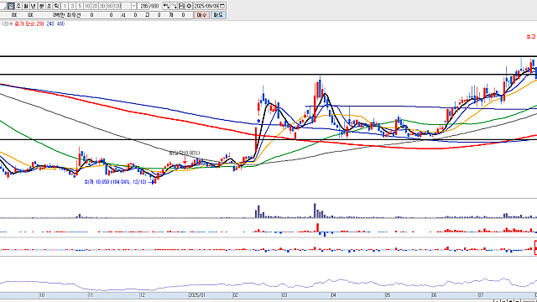Open chart settings gear icon
The width and height of the screenshot is (537, 302).
pyautogui.click(x=189, y=6)
